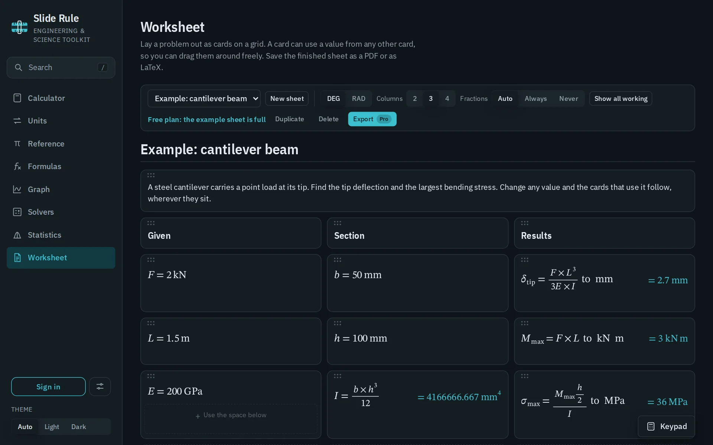The image size is (713, 445).
Task: Open the Calculator page
Action: [61, 98]
